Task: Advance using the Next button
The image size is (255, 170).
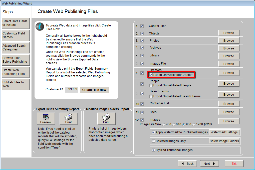Action: point(209,164)
